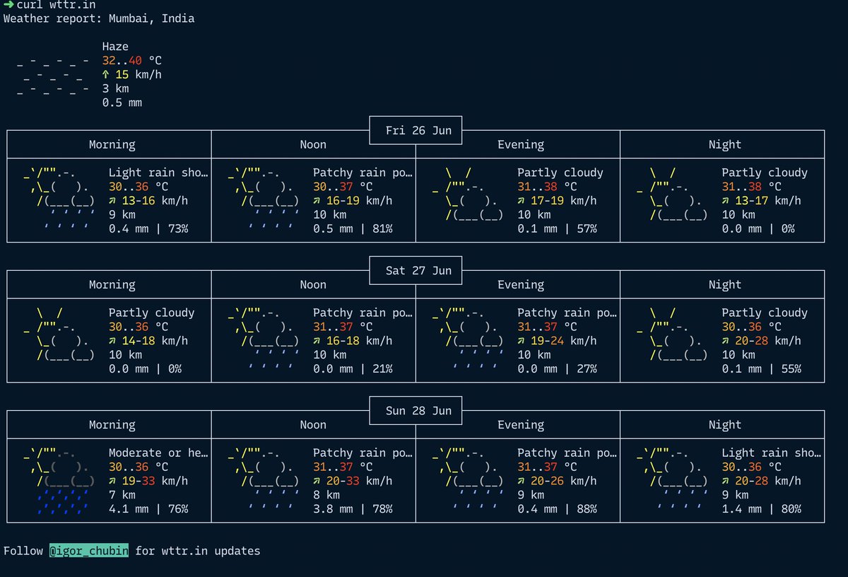Click Sunday Noon visibility '8 km'
Screen dimensions: 848x577
326,494
